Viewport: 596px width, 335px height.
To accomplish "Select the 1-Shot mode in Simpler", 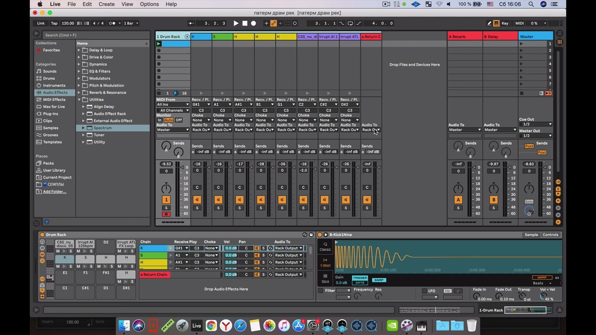I will click(x=325, y=262).
